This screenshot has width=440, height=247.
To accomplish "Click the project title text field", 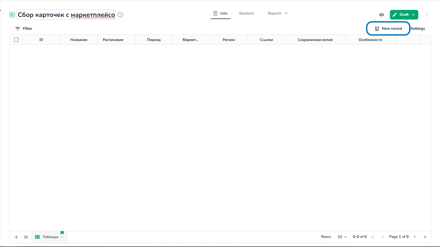I will click(x=66, y=15).
